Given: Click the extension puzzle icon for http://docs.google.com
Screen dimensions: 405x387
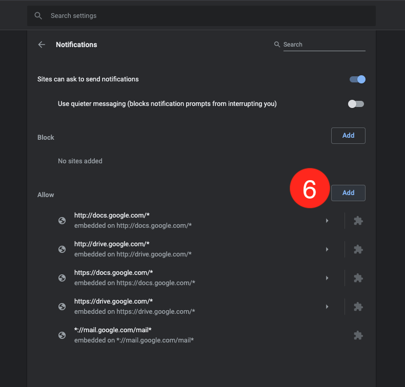Looking at the screenshot, I should [358, 221].
